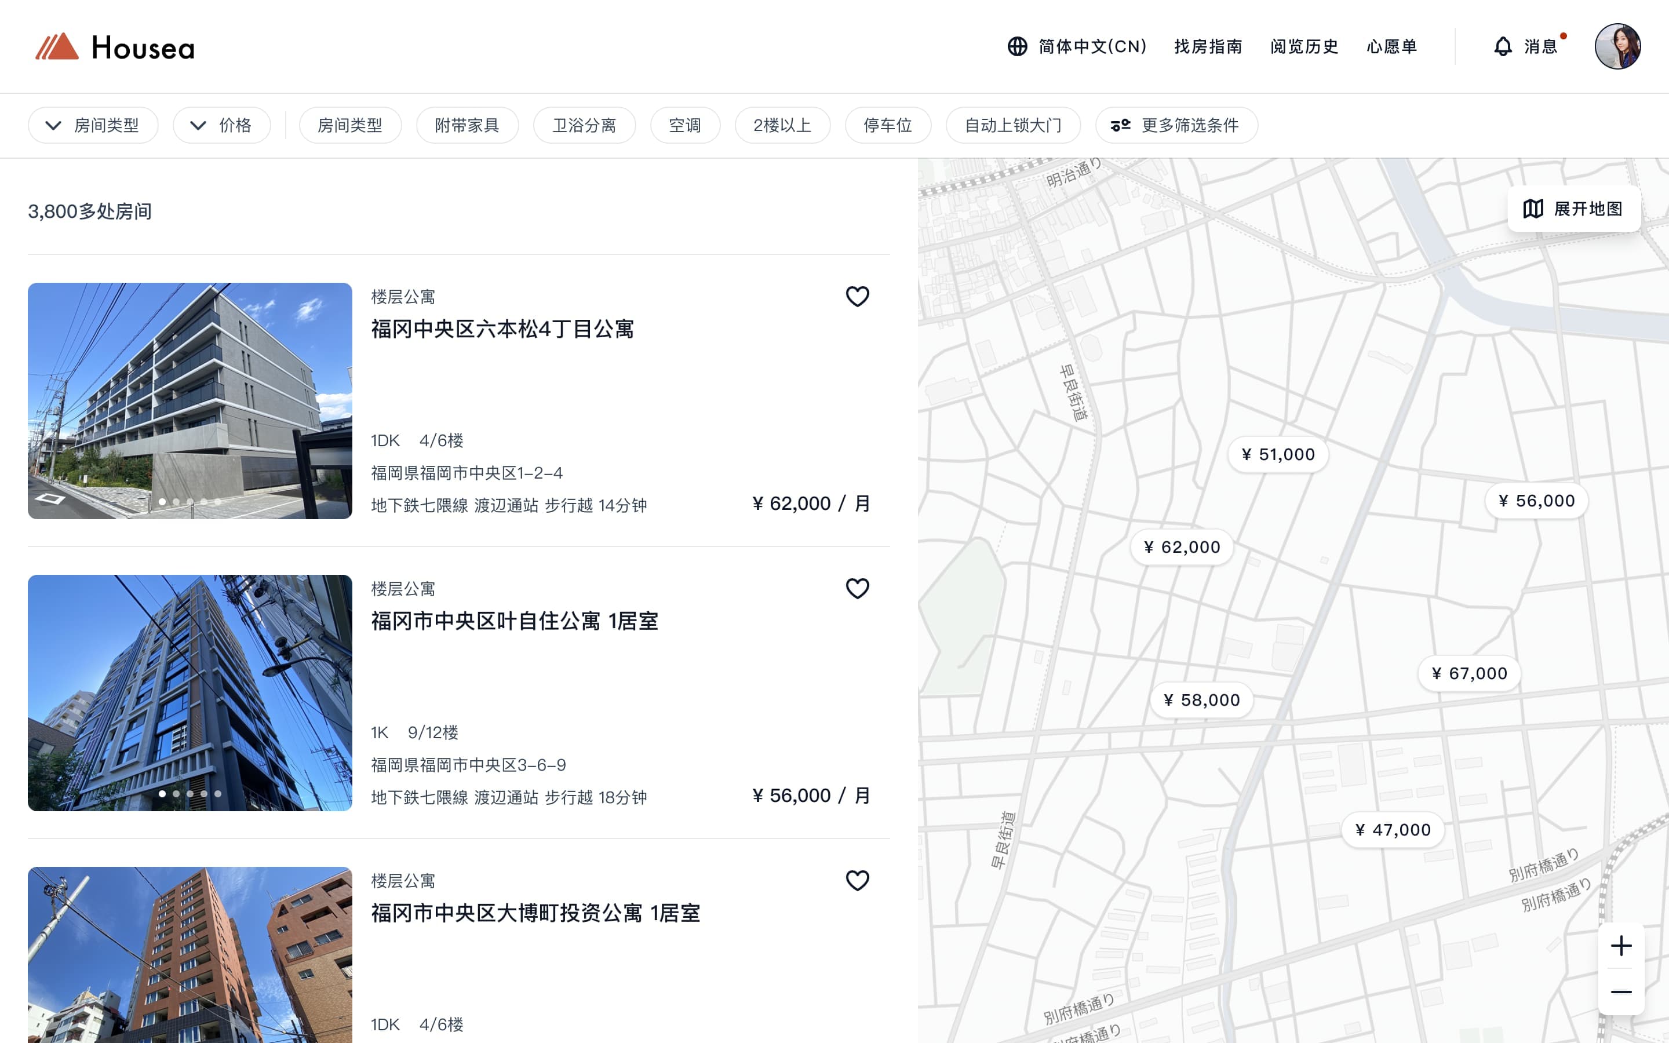Open the user profile avatar

pos(1617,46)
